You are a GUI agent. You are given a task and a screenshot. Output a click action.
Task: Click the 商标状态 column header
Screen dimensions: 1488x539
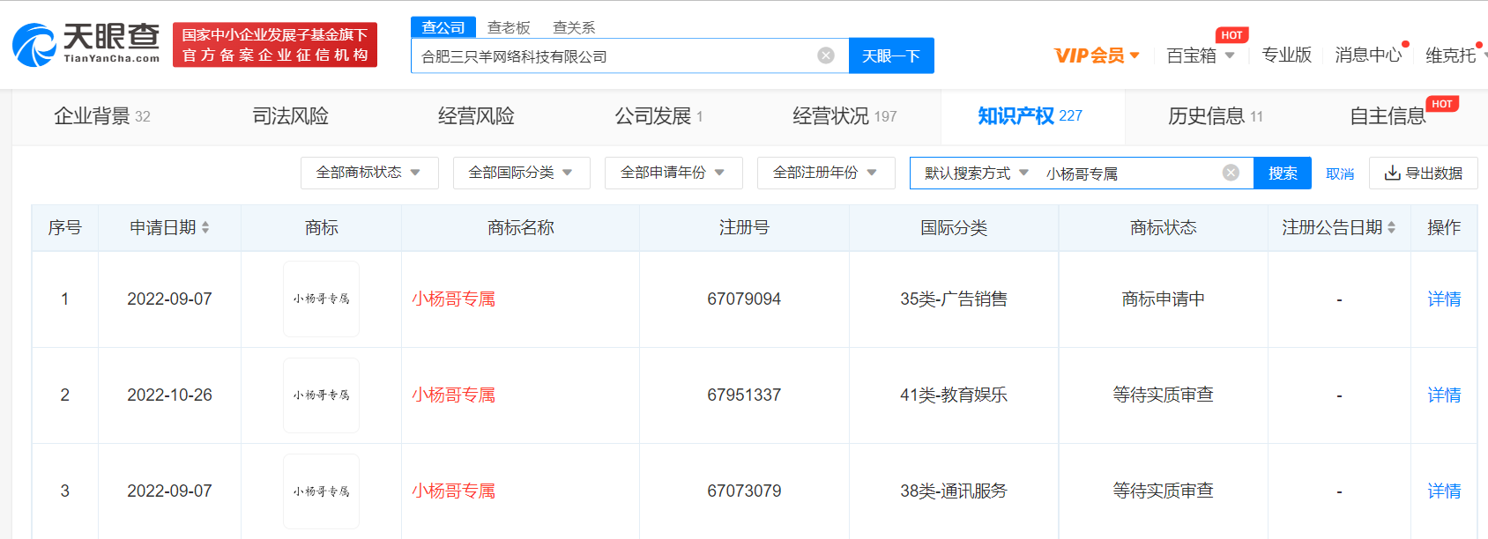tap(1163, 228)
